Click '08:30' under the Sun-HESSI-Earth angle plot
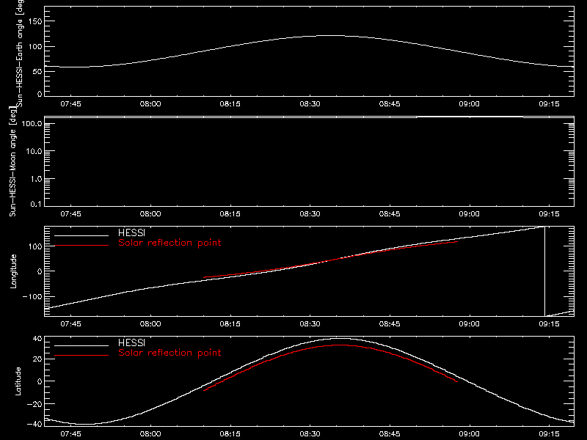The width and height of the screenshot is (587, 440). [x=310, y=104]
